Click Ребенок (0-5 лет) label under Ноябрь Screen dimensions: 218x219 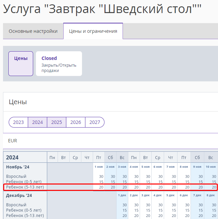pyautogui.click(x=24, y=182)
